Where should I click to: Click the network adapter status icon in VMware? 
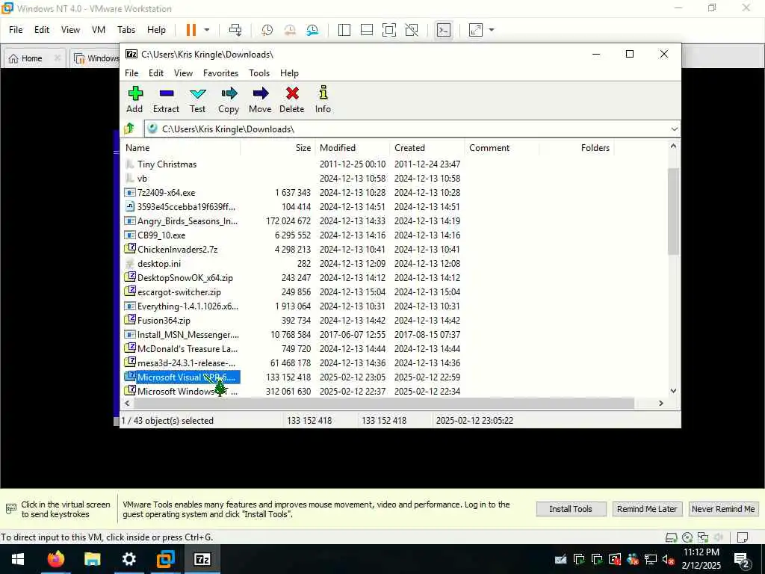tap(703, 537)
